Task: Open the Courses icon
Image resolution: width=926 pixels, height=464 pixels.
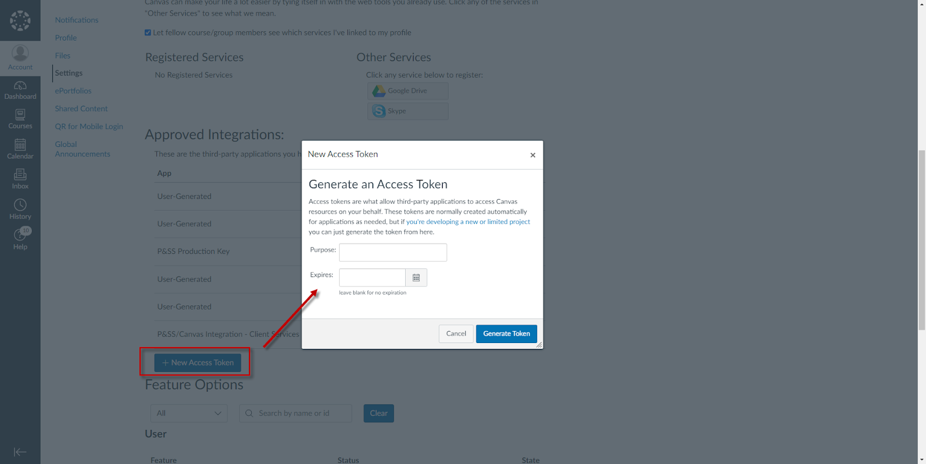Action: tap(20, 119)
